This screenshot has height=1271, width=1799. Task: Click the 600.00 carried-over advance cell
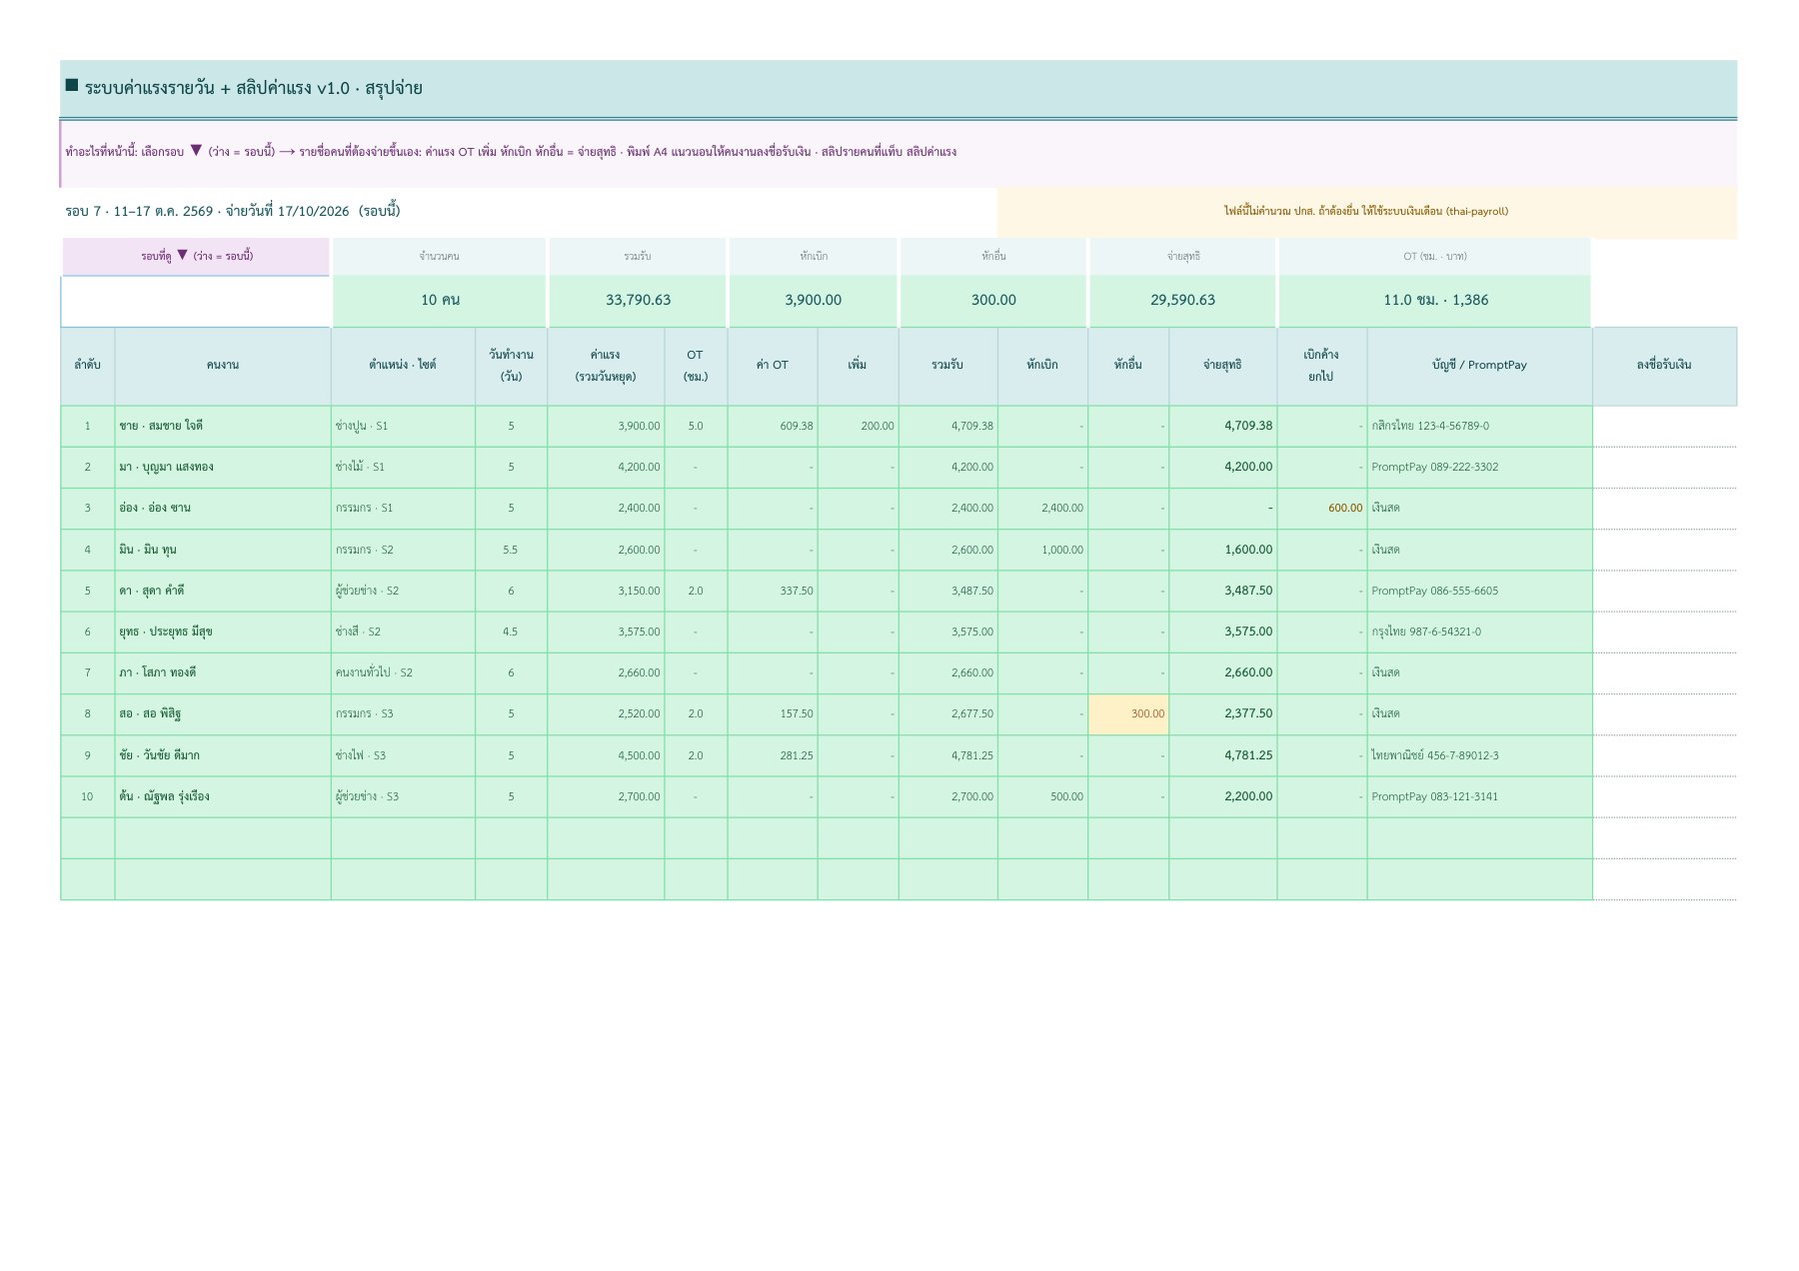coord(1322,508)
